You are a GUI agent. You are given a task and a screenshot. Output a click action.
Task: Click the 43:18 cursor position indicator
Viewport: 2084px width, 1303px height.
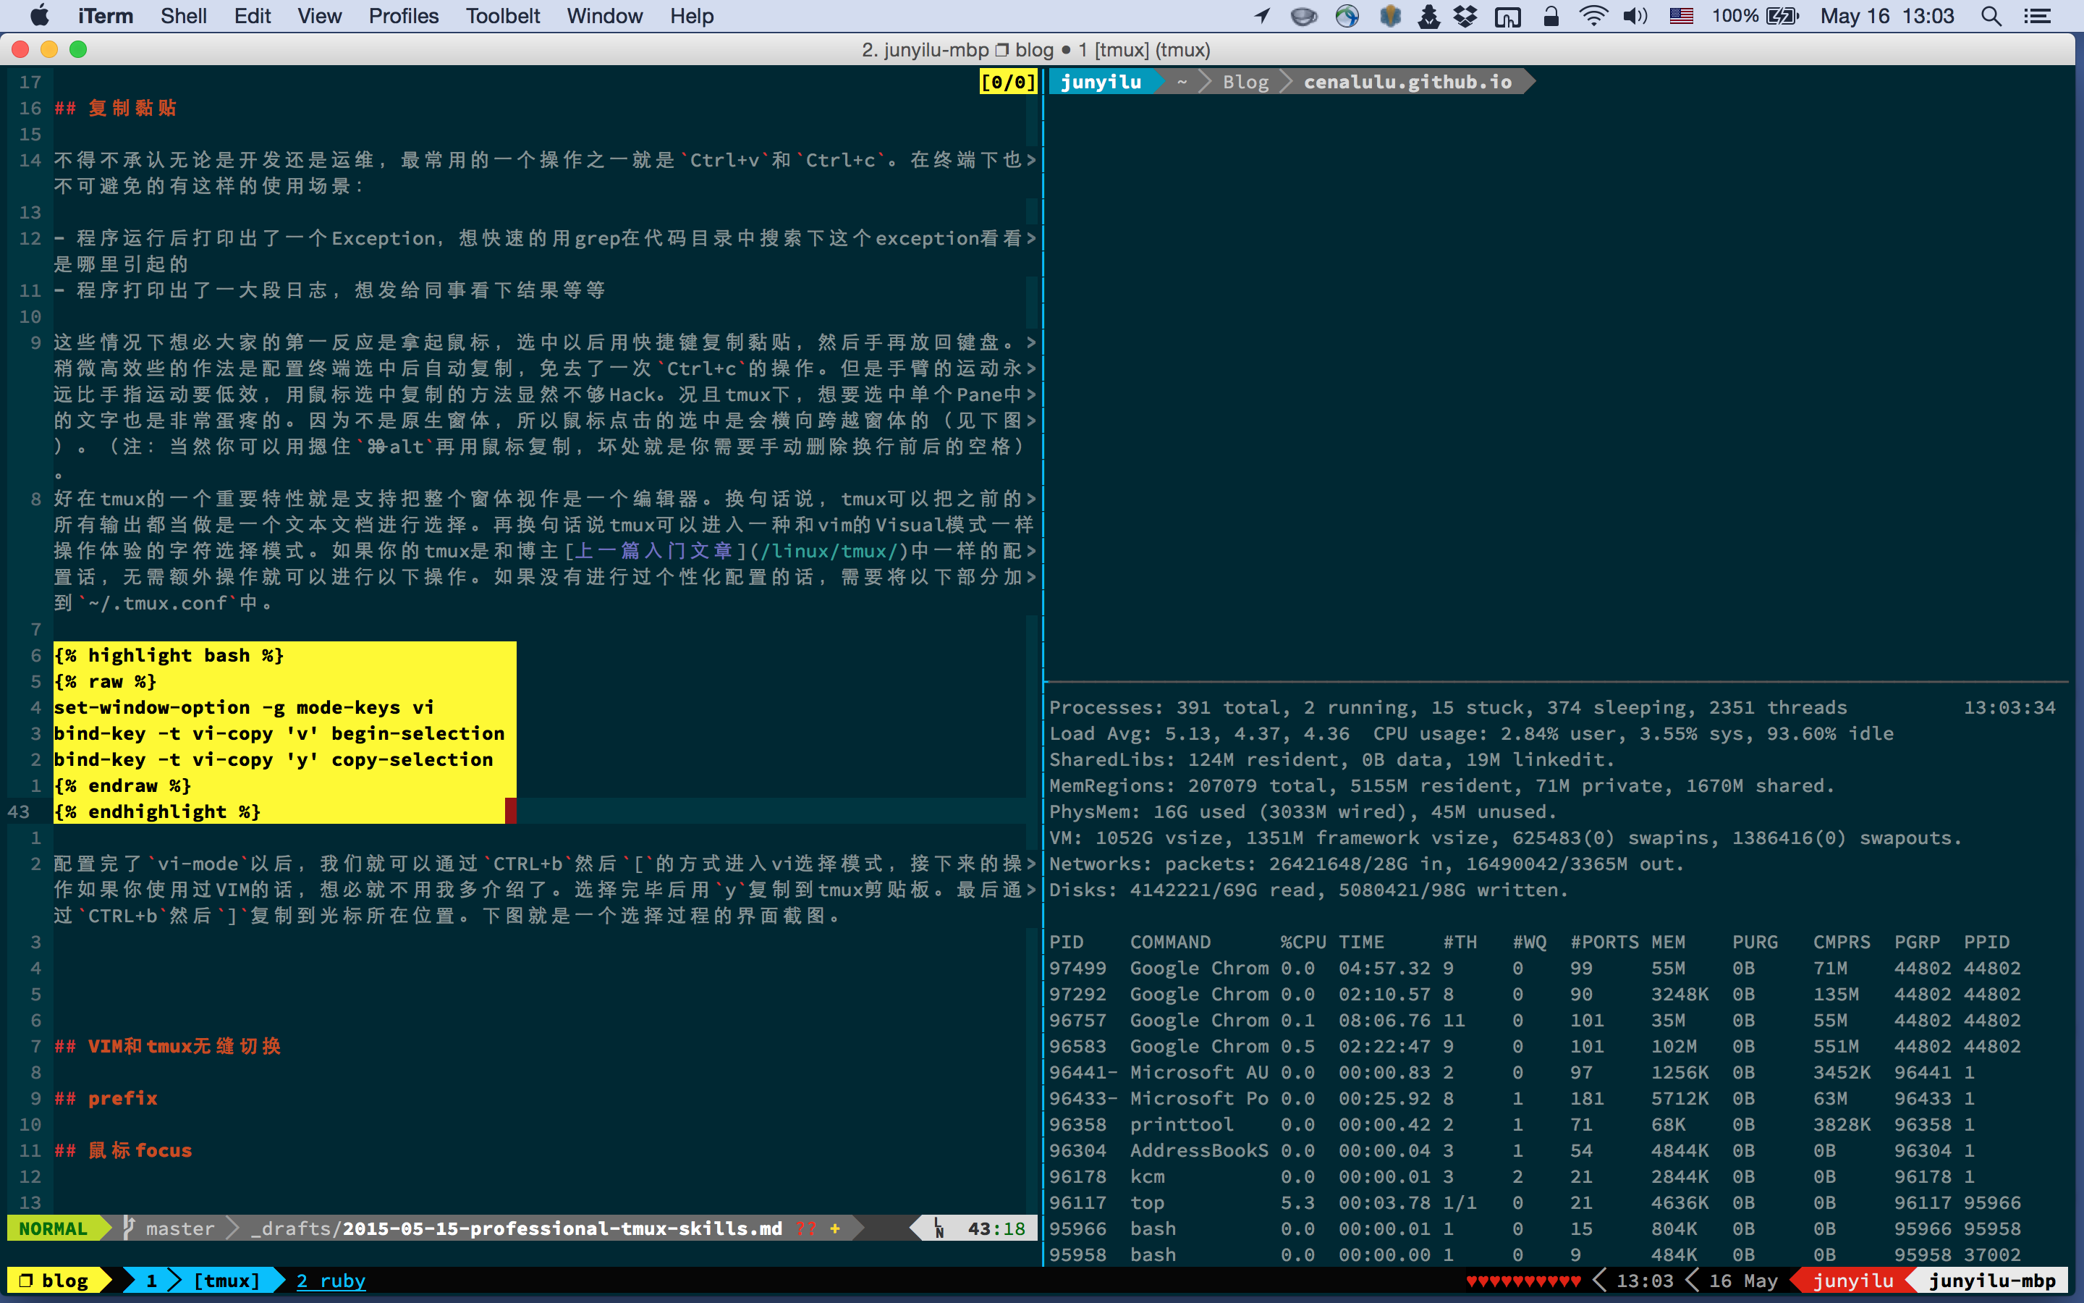[996, 1228]
